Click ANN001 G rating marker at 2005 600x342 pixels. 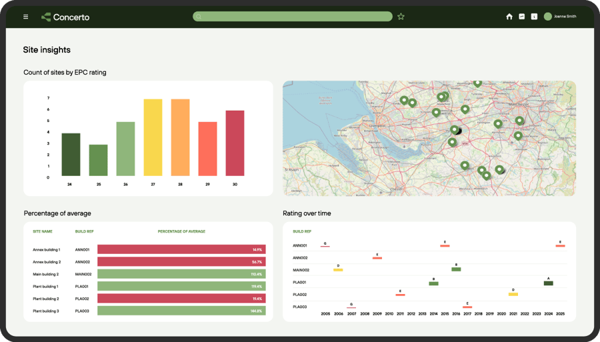325,246
